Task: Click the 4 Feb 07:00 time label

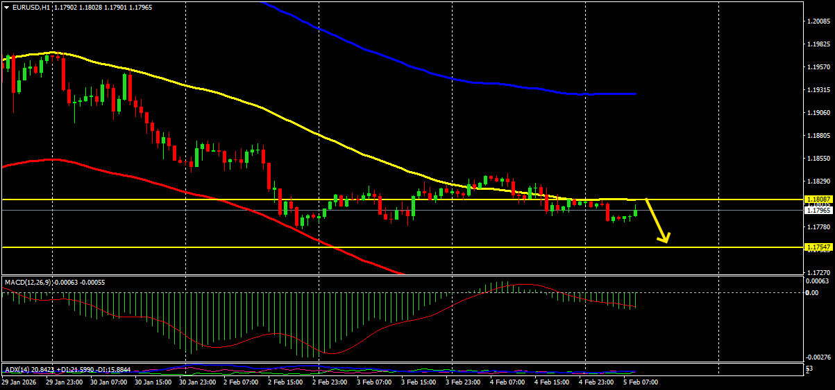Action: (507, 382)
